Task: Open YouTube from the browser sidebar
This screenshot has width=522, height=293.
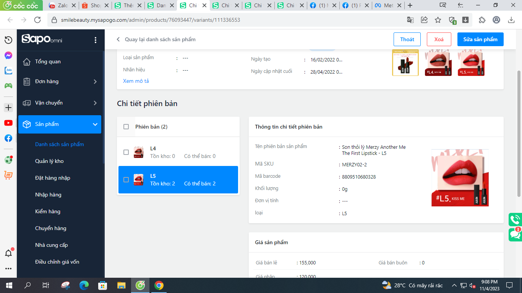Action: (x=8, y=123)
